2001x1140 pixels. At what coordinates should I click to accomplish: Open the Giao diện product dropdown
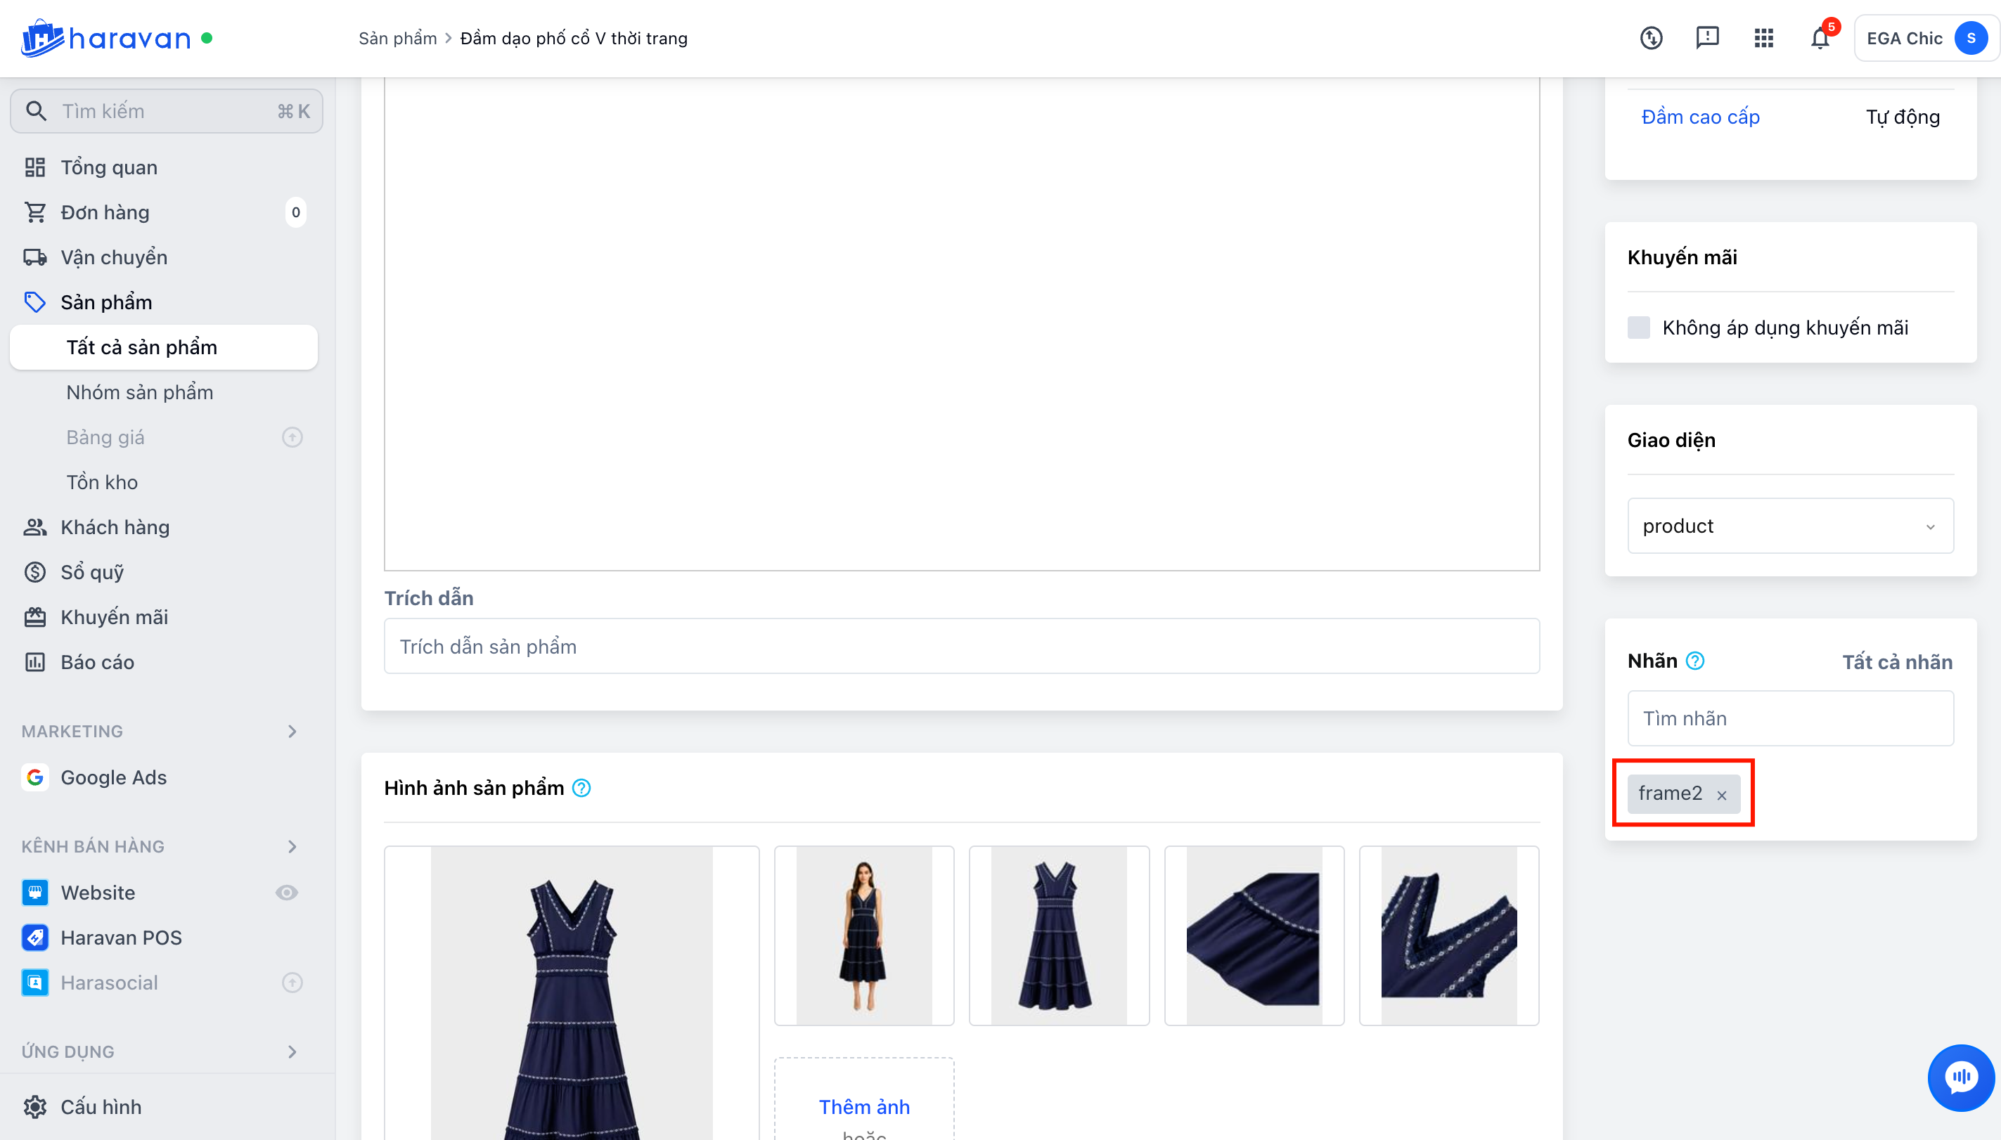(1789, 526)
